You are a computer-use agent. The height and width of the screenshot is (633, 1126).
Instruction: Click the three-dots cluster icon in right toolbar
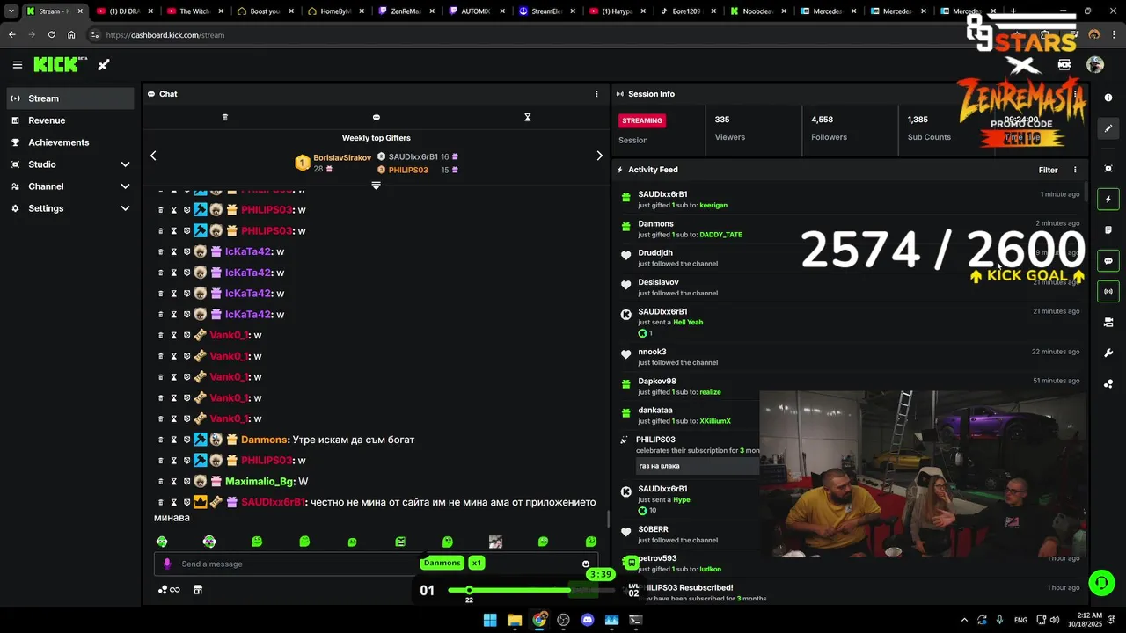click(x=1108, y=384)
